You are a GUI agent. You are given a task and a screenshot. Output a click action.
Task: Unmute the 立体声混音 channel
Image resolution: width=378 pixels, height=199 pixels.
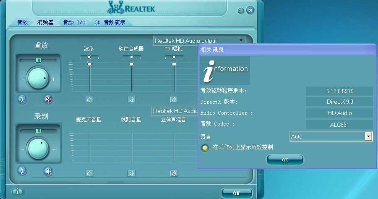pos(174,173)
